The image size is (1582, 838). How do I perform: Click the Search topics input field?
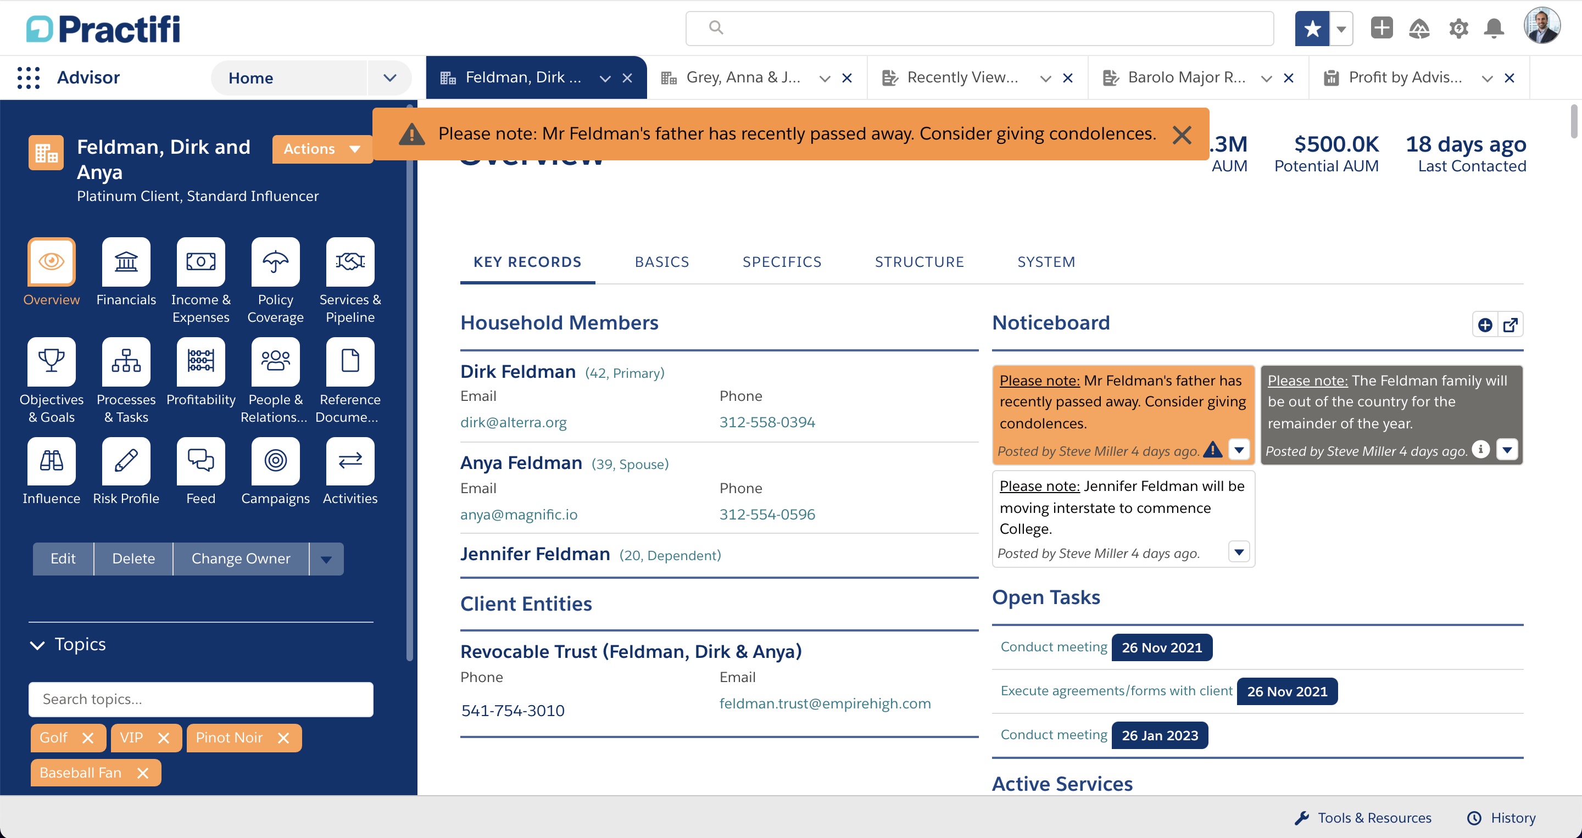coord(201,699)
